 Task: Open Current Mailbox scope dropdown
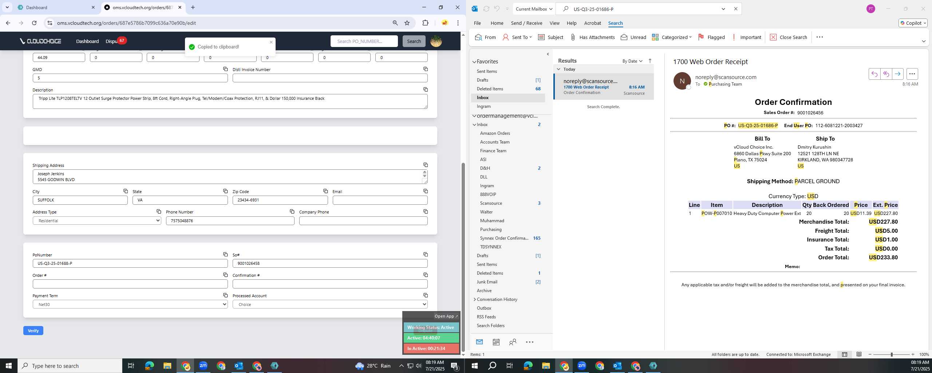tap(534, 9)
